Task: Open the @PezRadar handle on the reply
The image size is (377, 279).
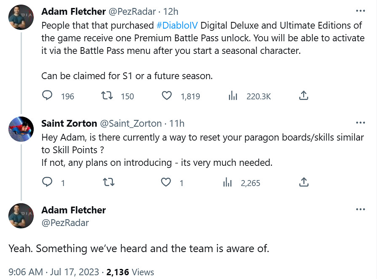Action: [x=65, y=223]
